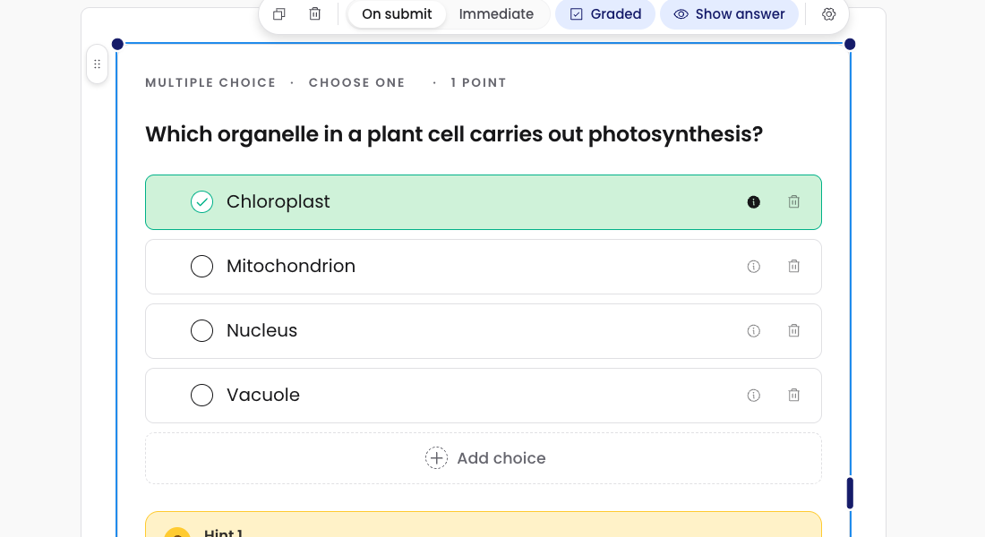
Task: Mark Nucleus as correct answer
Action: [x=201, y=330]
